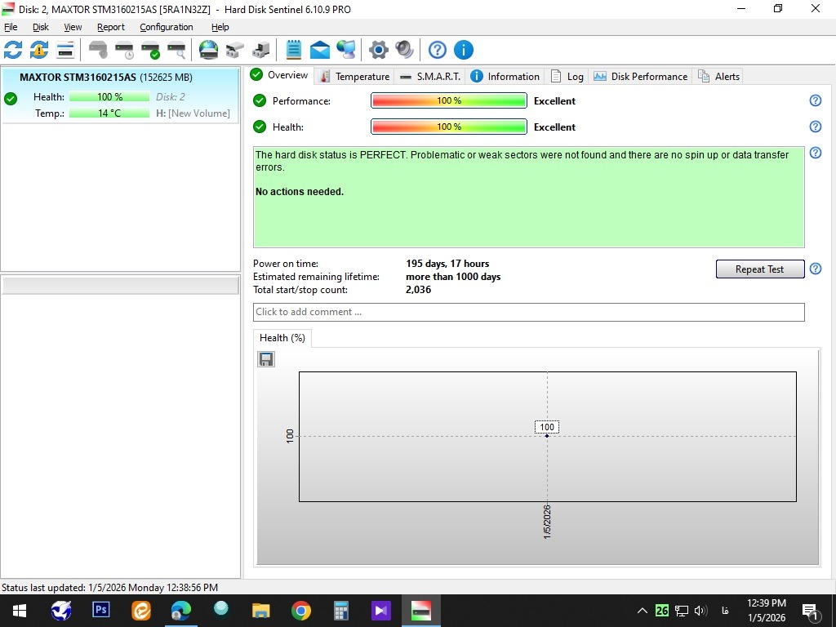Click the refresh icon with warning symbol
This screenshot has height=627, width=836.
pos(39,50)
